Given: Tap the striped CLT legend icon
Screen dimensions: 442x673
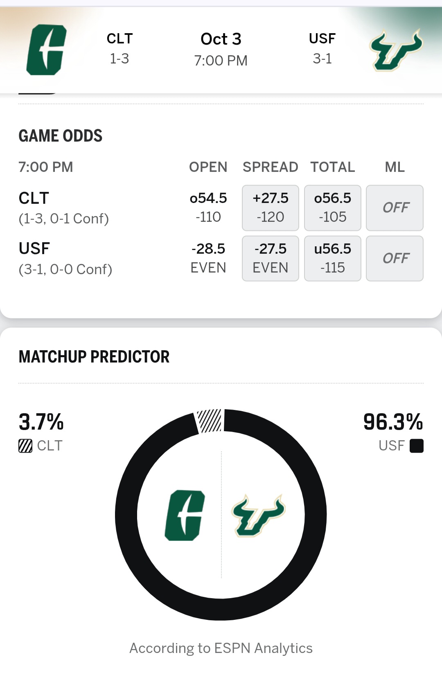Looking at the screenshot, I should point(25,446).
